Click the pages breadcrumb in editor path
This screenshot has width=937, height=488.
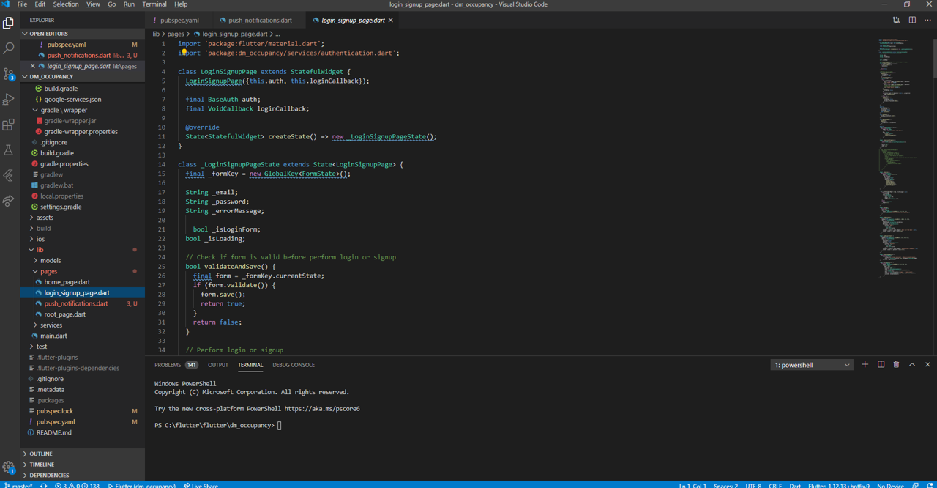pyautogui.click(x=176, y=34)
